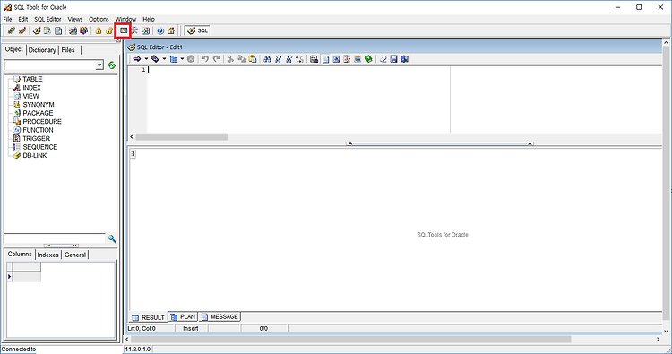The height and width of the screenshot is (354, 672).
Task: Refresh object list with green refresh icon
Action: point(112,65)
